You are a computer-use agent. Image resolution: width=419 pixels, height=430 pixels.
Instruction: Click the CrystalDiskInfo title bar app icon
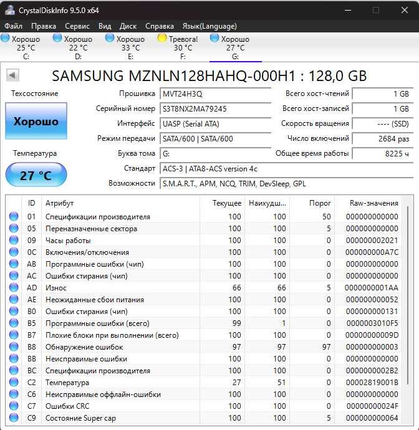pos(10,10)
